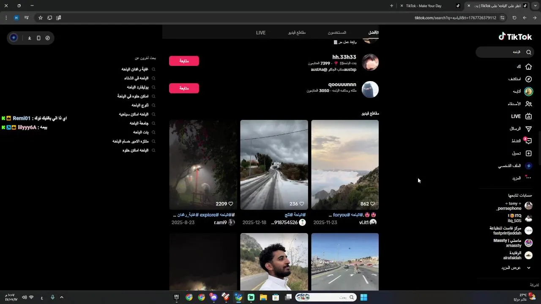Screen dimensions: 541x304
Task: Open Epic Games from taskbar
Action: pos(177,297)
